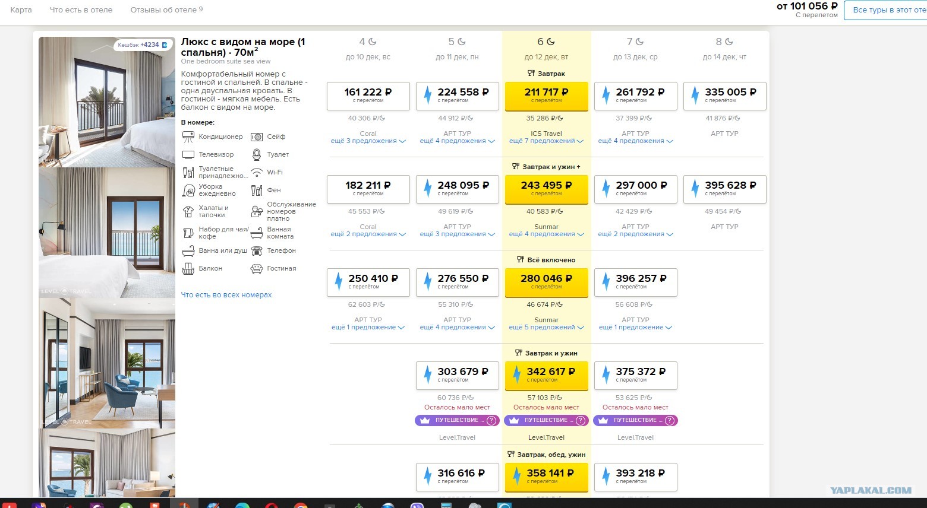Image resolution: width=927 pixels, height=508 pixels.
Task: Switch to 'Отзывы об отеле' tab
Action: [166, 9]
